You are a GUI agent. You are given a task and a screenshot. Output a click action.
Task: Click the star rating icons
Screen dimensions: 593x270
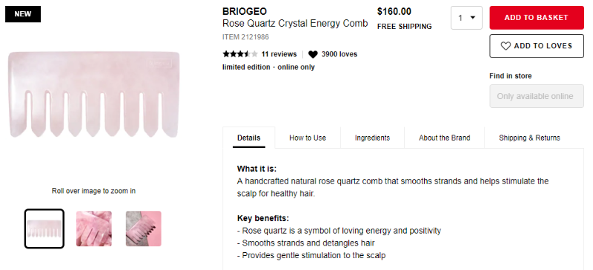pos(240,54)
